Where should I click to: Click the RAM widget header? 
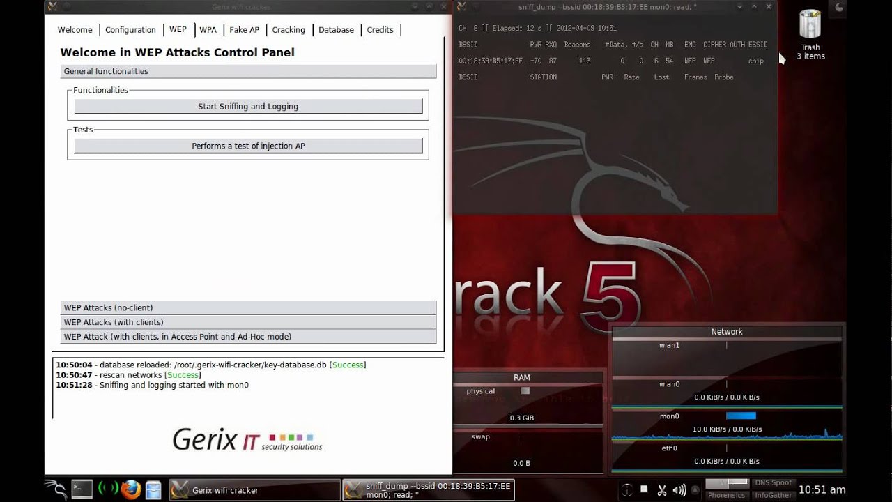click(x=522, y=377)
